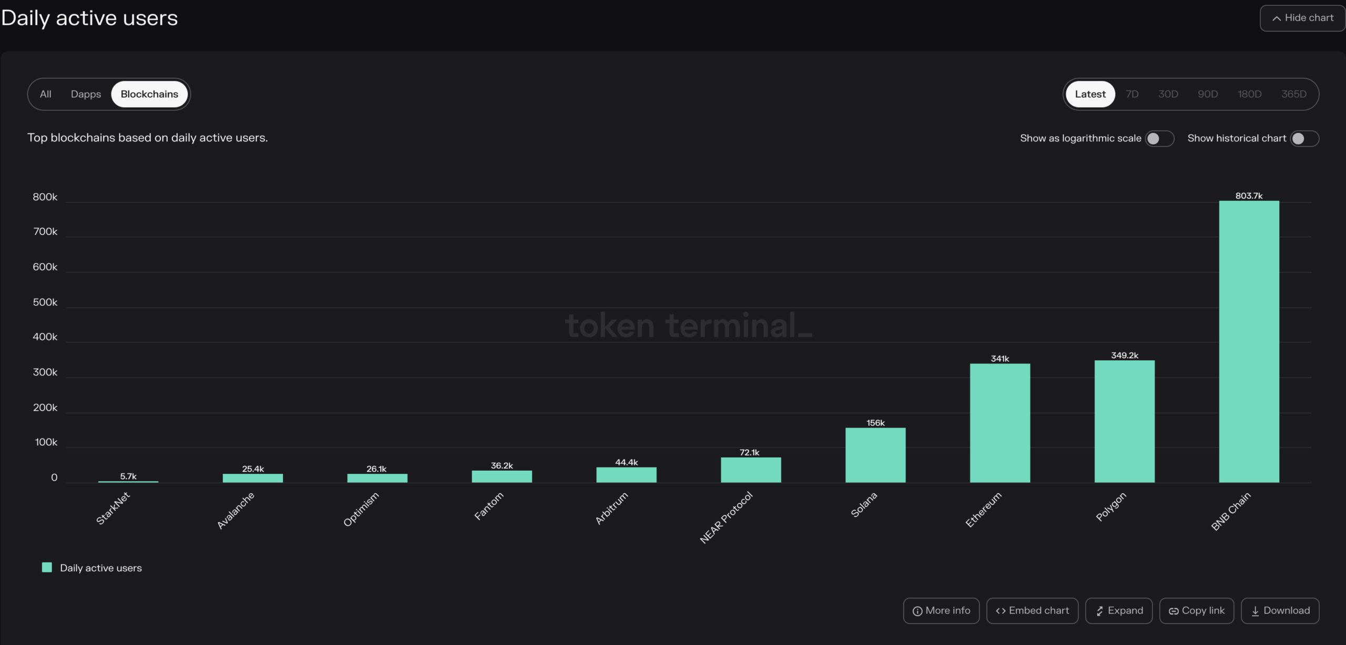The height and width of the screenshot is (645, 1346).
Task: Open More info about the chart
Action: click(x=941, y=611)
